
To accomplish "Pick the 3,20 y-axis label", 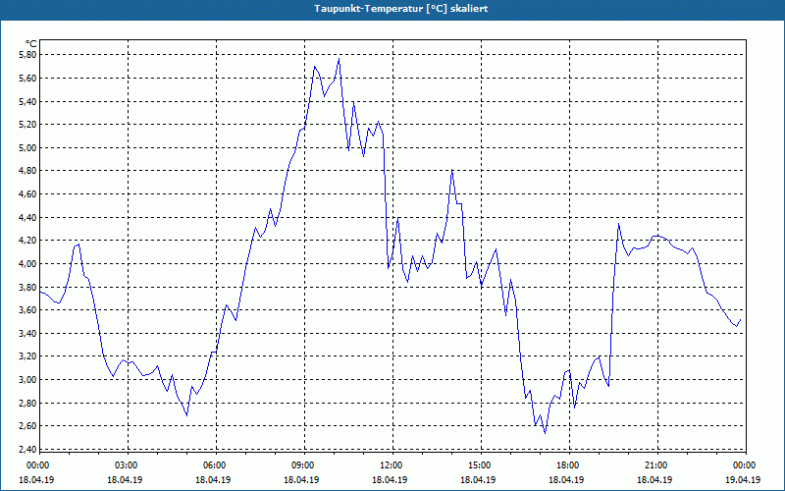I will [x=28, y=356].
